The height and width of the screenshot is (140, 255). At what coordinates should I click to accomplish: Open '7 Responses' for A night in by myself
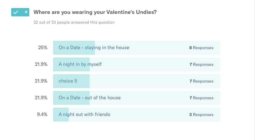coord(201,64)
